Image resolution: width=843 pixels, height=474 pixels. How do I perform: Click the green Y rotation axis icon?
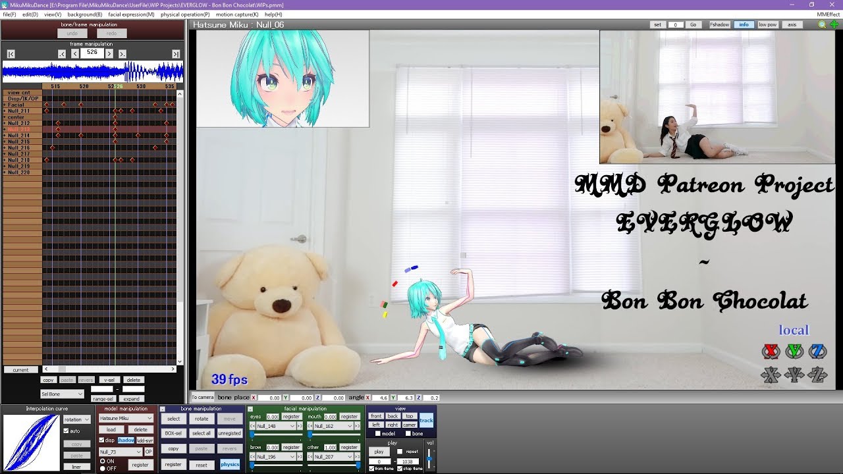coord(794,352)
